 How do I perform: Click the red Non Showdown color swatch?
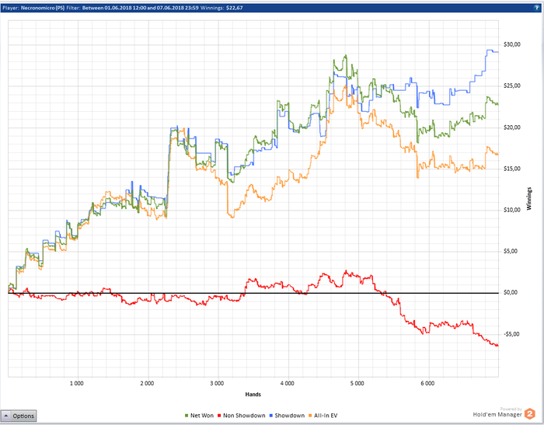(x=219, y=415)
